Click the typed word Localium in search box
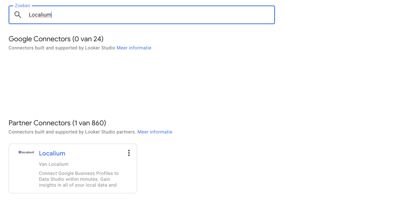Viewport: 416px width, 200px height. coord(40,15)
